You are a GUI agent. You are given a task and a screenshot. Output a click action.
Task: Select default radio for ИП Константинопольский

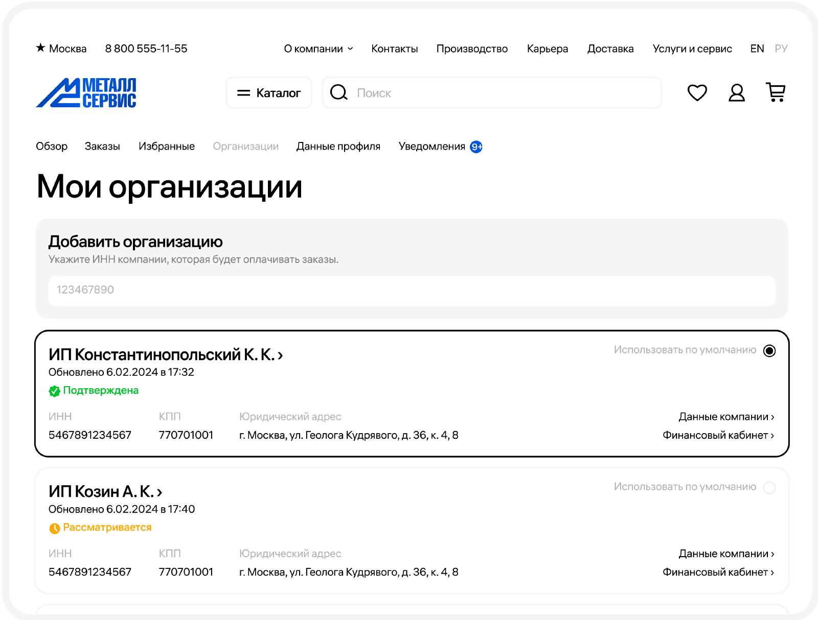coord(769,351)
